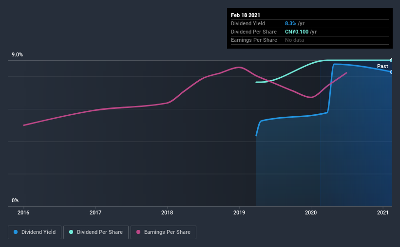Click the Feb 18 2021 tooltip date header
Image resolution: width=400 pixels, height=247 pixels.
[x=246, y=15]
